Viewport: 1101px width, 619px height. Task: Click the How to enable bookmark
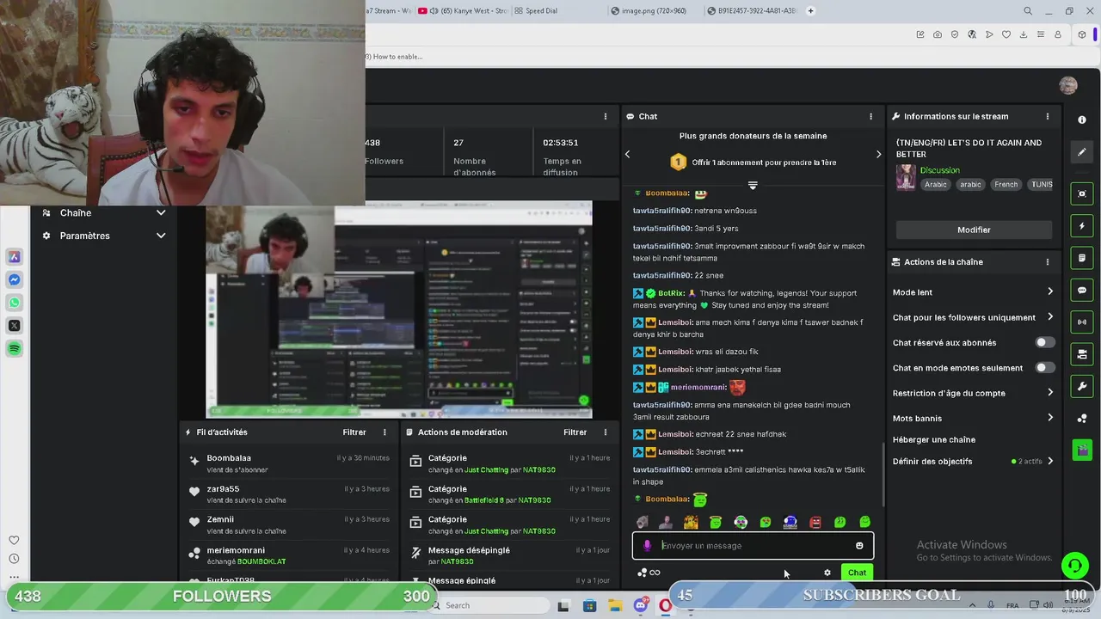[395, 57]
